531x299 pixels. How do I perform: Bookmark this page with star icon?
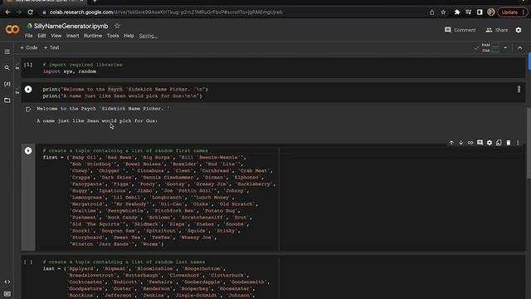pyautogui.click(x=443, y=12)
